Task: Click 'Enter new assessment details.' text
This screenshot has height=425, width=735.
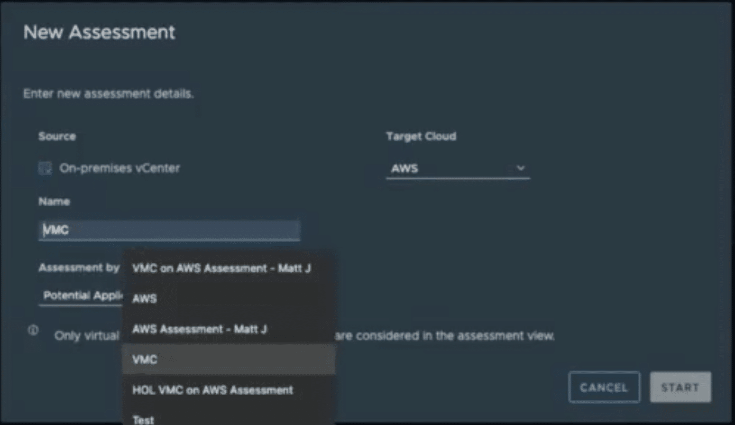Action: point(109,93)
